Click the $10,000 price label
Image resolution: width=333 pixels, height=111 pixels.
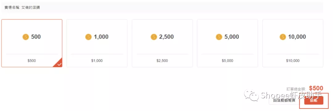click(x=293, y=61)
